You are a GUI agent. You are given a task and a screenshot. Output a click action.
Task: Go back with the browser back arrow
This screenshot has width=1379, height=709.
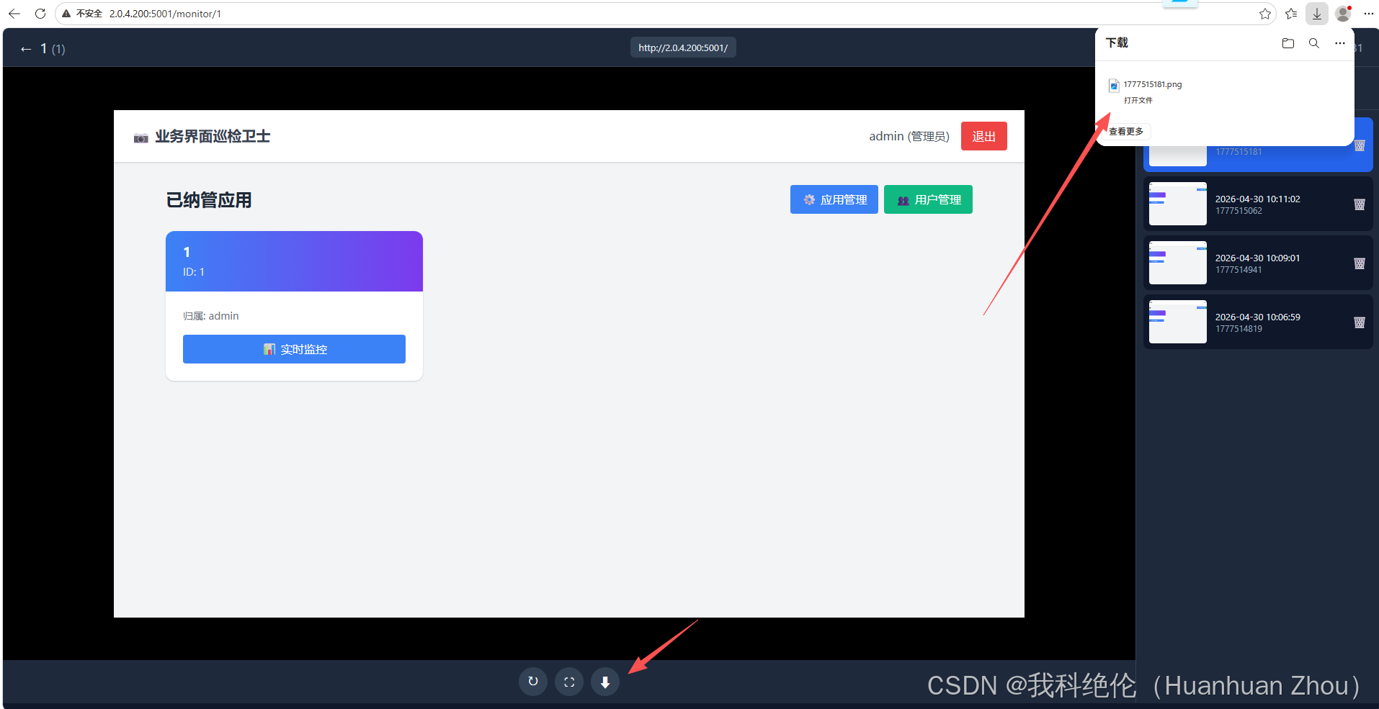14,14
